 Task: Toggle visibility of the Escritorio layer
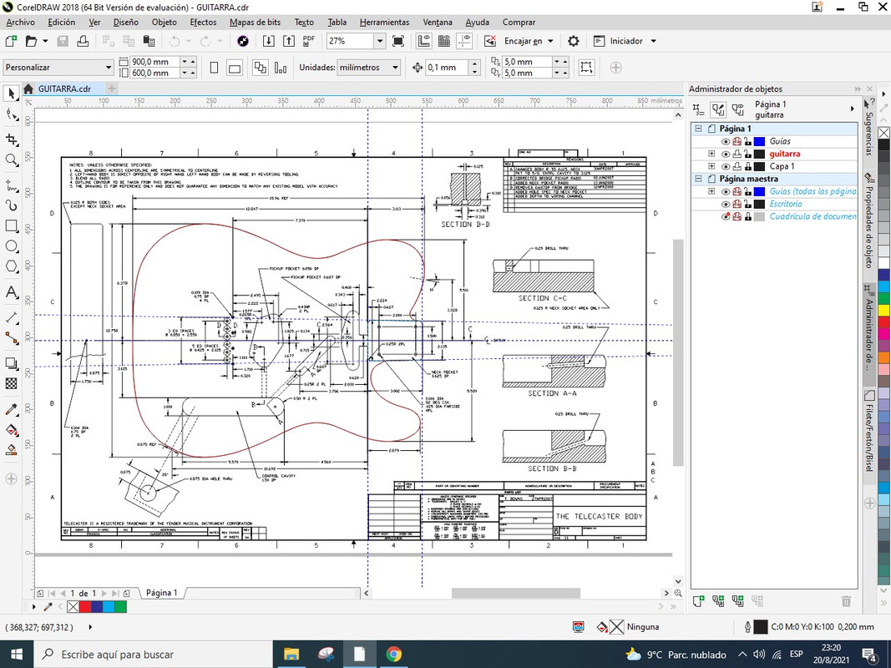coord(725,205)
